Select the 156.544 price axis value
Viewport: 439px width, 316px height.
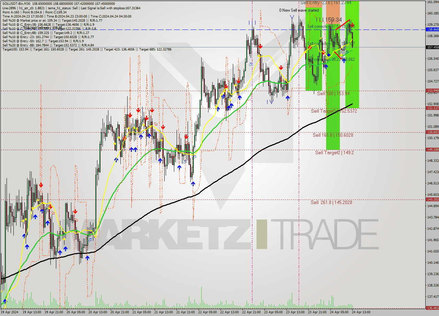click(x=433, y=59)
